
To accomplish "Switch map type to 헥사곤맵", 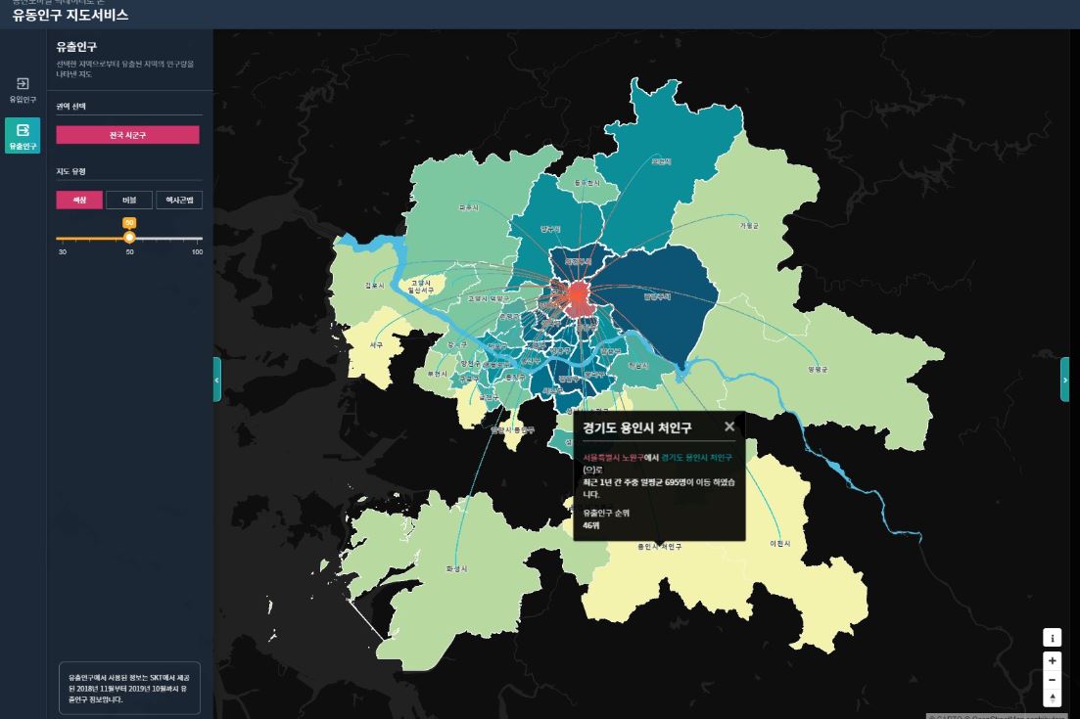I will (x=179, y=200).
